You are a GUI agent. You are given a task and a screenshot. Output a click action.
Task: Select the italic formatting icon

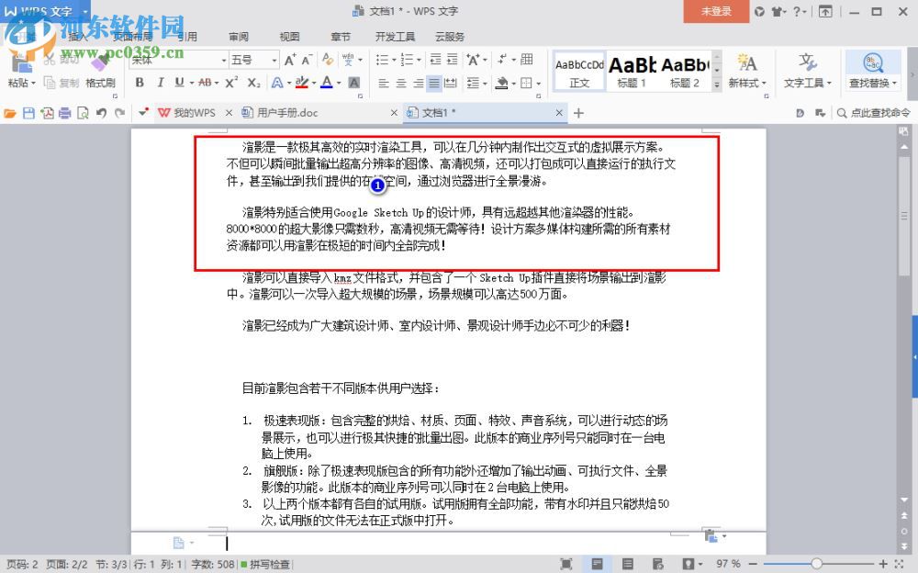point(160,82)
